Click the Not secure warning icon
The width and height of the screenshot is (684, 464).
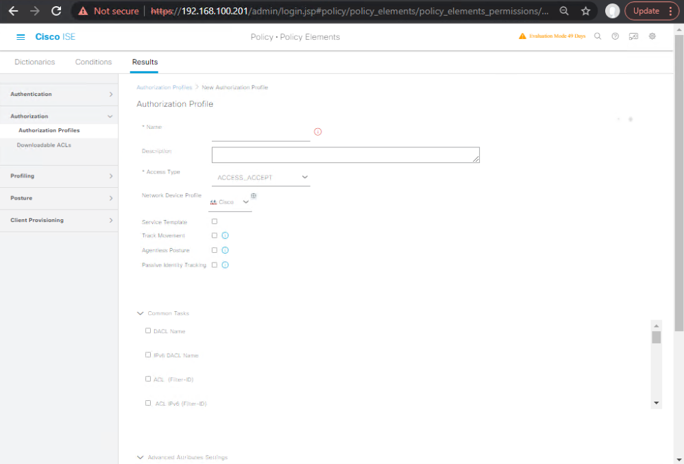[83, 12]
